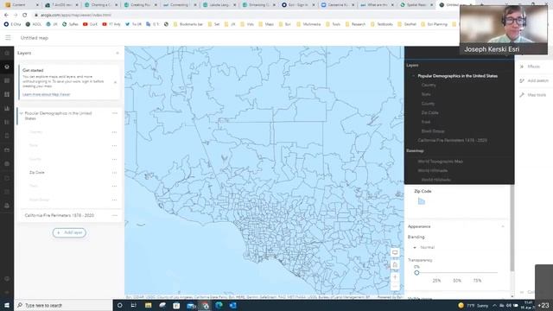
Task: Open the options menu for the Zip Code layer
Action: point(114,173)
